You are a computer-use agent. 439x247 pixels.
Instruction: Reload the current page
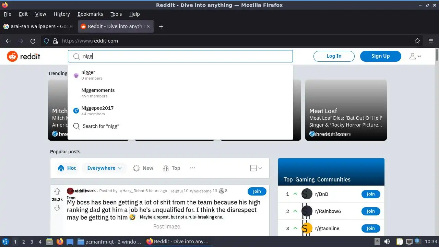pos(33,41)
